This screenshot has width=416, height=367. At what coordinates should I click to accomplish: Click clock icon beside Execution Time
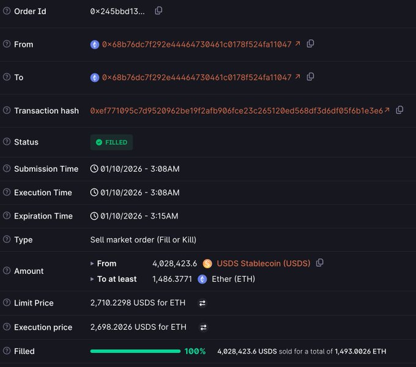(x=94, y=192)
